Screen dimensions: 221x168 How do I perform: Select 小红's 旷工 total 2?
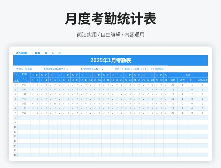point(192,94)
